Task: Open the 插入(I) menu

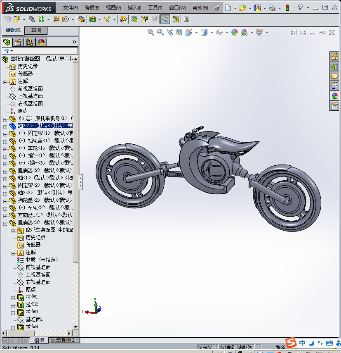Action: pos(134,8)
